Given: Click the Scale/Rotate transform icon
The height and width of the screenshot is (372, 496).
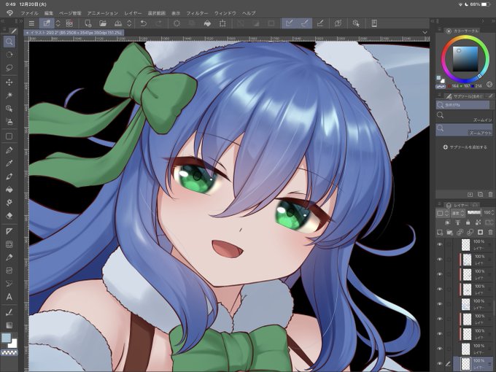Looking at the screenshot, I should 222,23.
